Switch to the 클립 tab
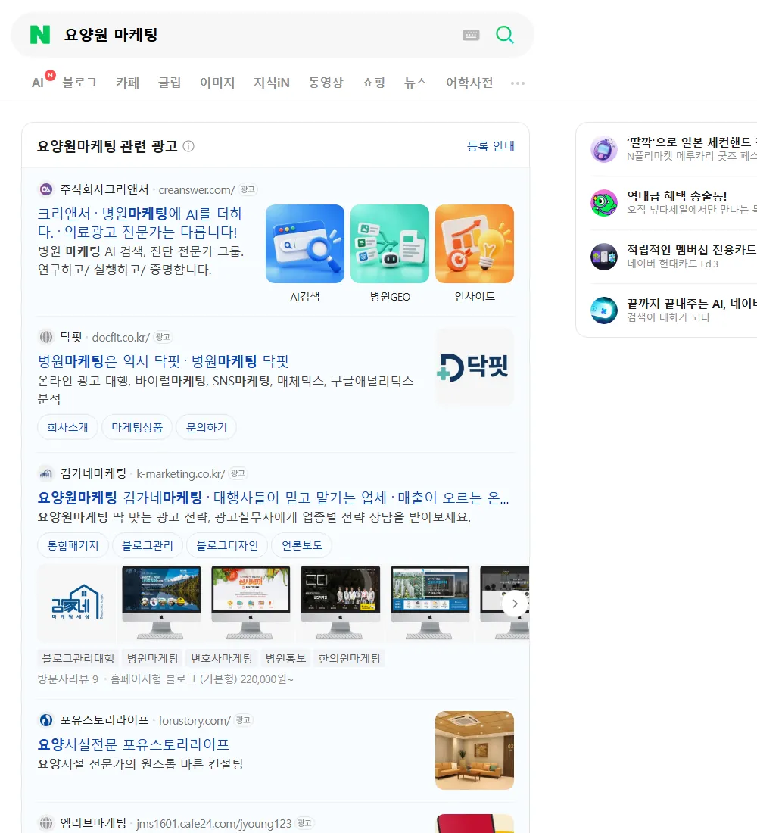The image size is (757, 833). [170, 83]
